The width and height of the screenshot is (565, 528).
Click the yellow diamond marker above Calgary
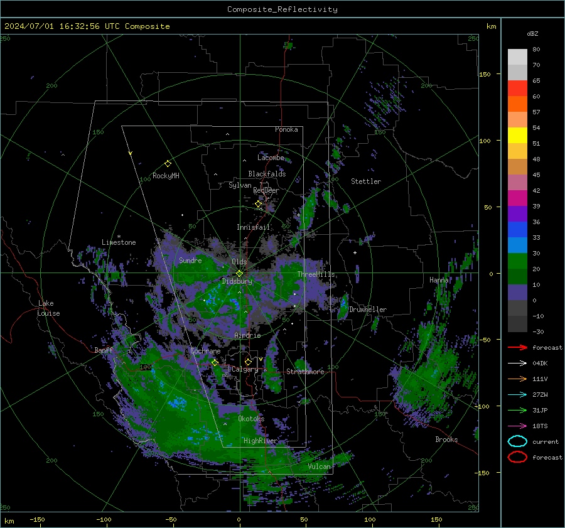[x=248, y=362]
